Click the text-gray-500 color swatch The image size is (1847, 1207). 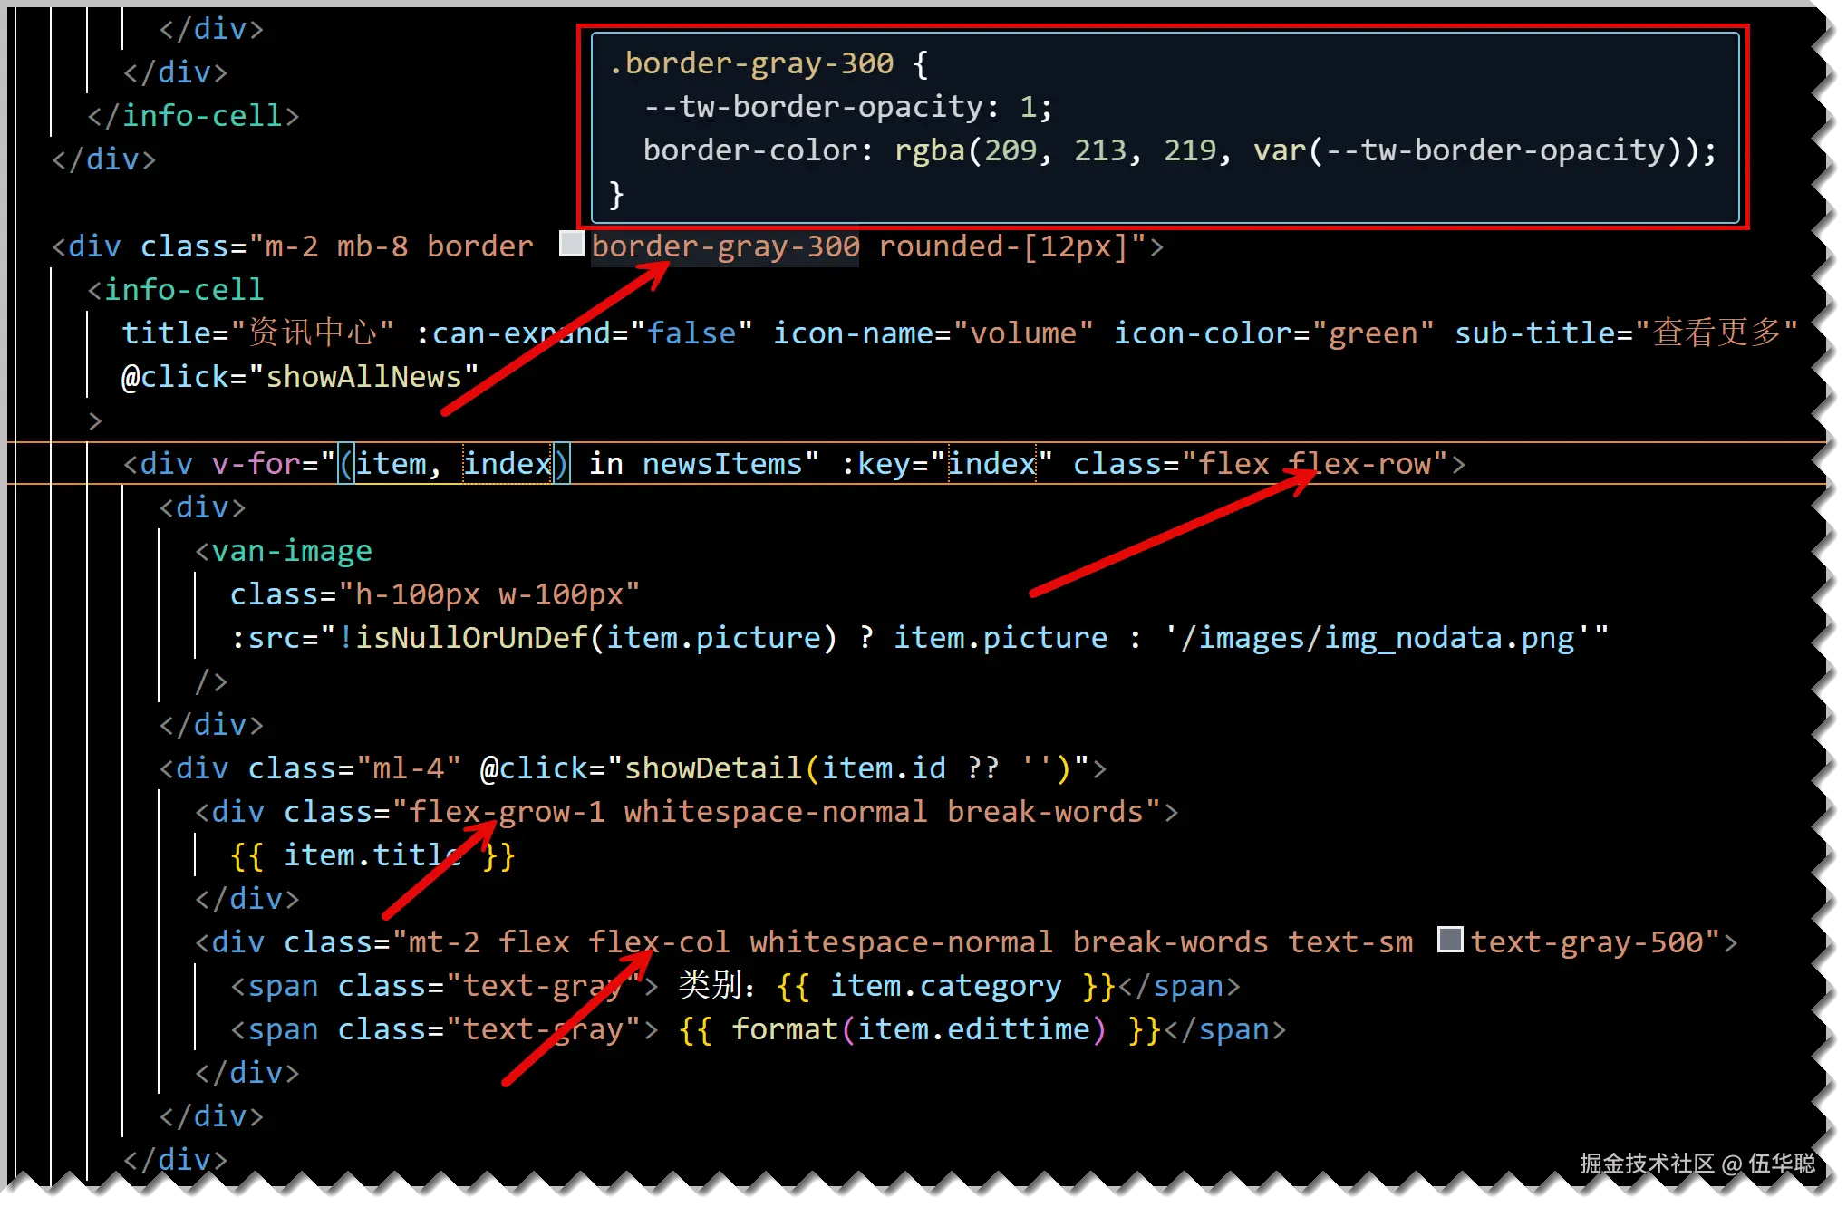pos(1450,940)
